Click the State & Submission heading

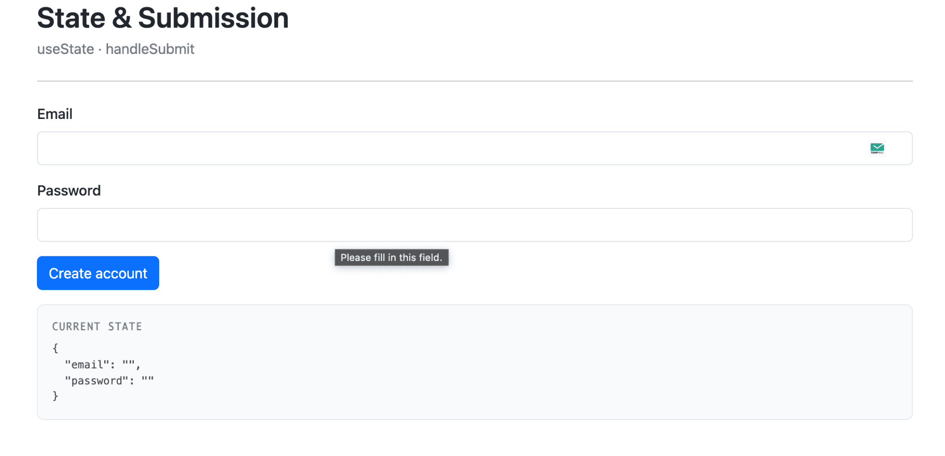click(163, 18)
